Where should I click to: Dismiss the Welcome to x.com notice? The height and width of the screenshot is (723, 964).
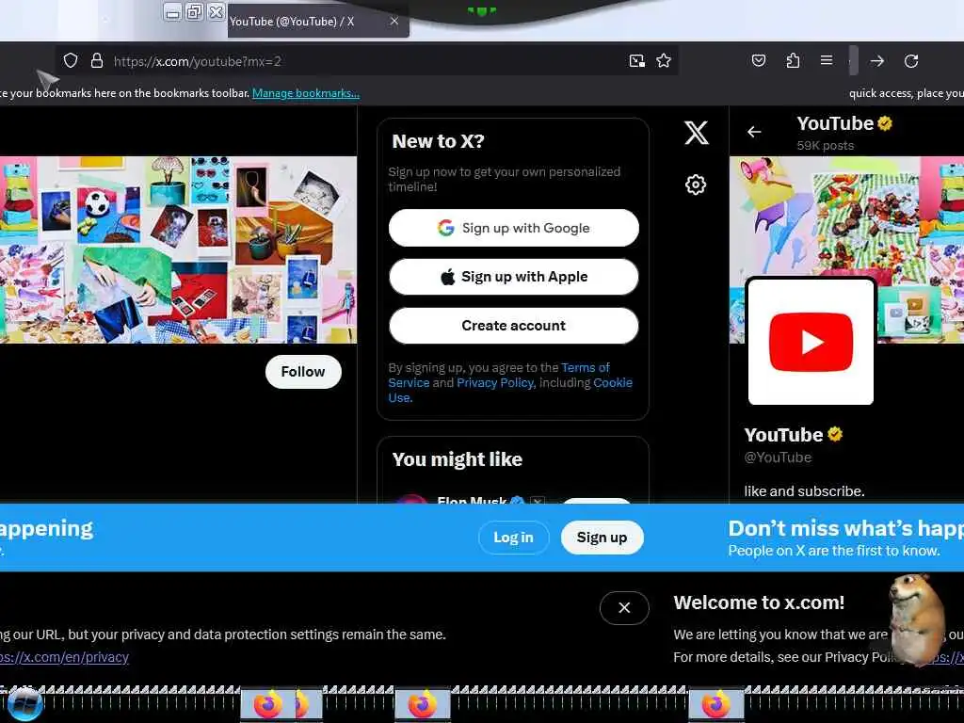(624, 607)
